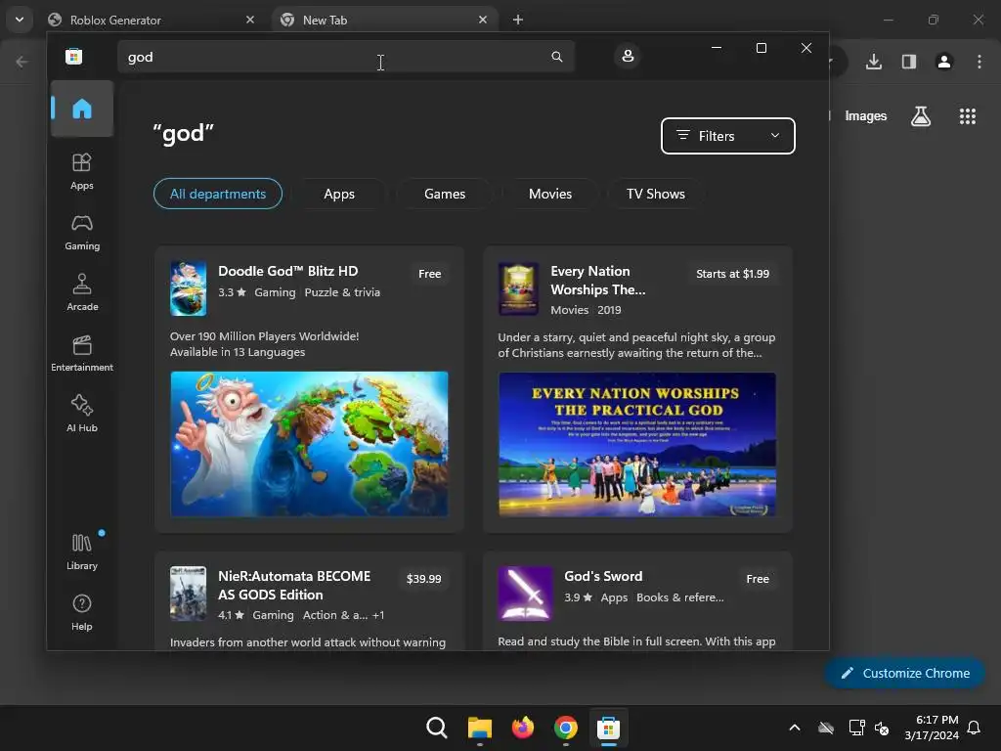Open the AI Hub section

tap(82, 414)
